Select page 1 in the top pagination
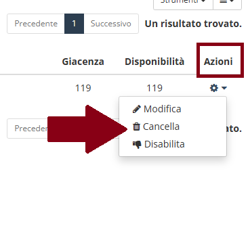The width and height of the screenshot is (250, 251). 74,24
